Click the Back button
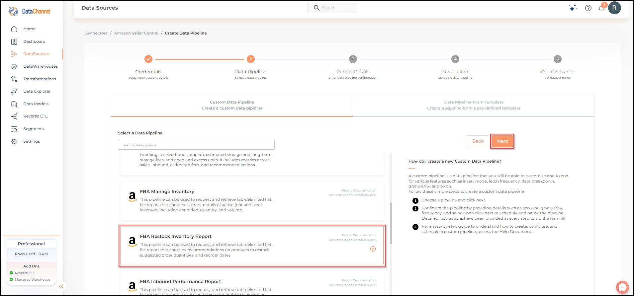 pyautogui.click(x=478, y=141)
